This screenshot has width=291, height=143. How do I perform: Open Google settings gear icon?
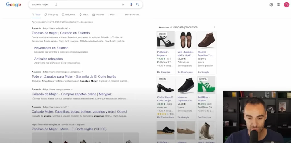(271, 5)
